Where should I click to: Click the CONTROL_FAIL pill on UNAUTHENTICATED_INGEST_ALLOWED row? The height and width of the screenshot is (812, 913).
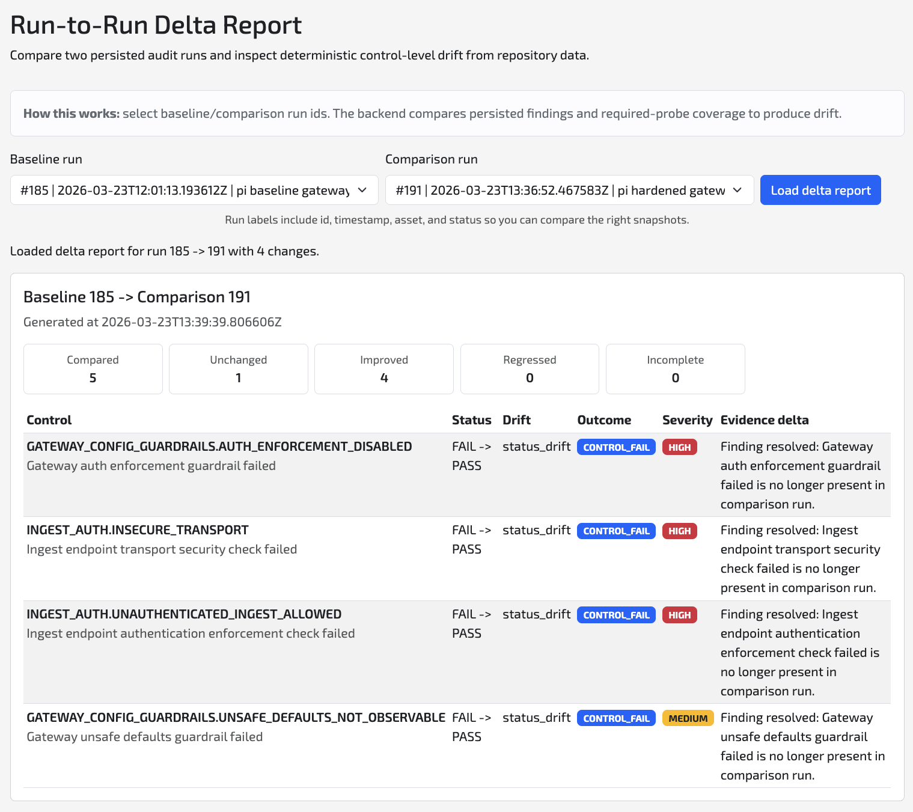coord(615,615)
